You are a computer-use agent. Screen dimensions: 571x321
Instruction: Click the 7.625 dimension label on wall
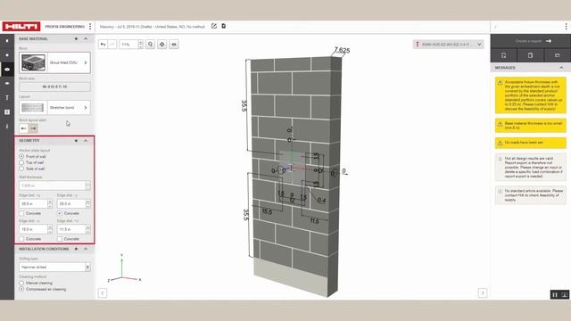point(342,50)
